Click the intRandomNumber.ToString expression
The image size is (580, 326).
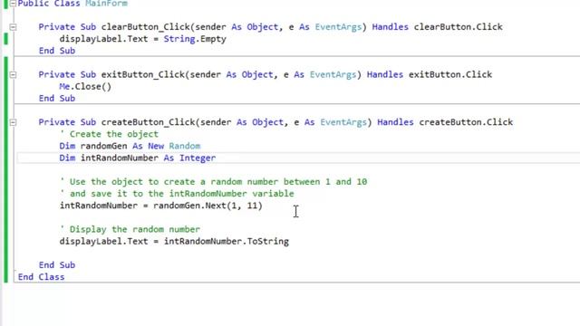pos(227,242)
